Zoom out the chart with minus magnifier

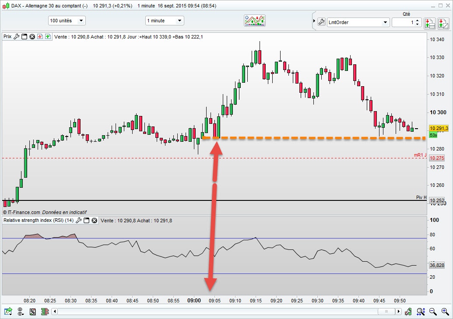[x=433, y=311]
